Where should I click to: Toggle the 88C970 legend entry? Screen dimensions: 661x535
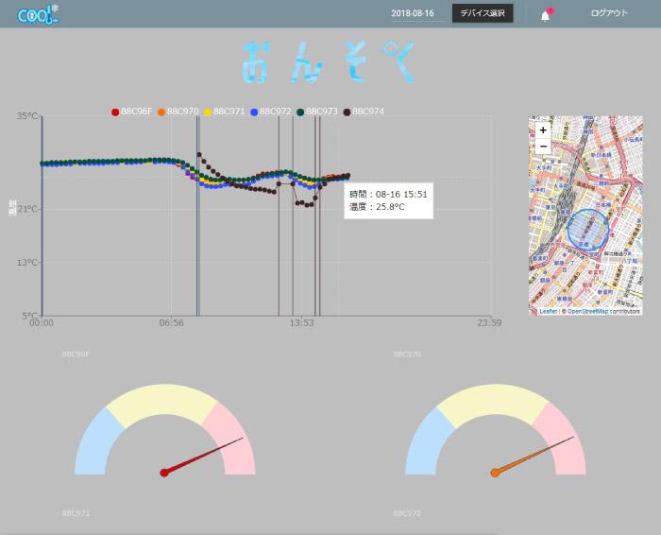[x=178, y=112]
